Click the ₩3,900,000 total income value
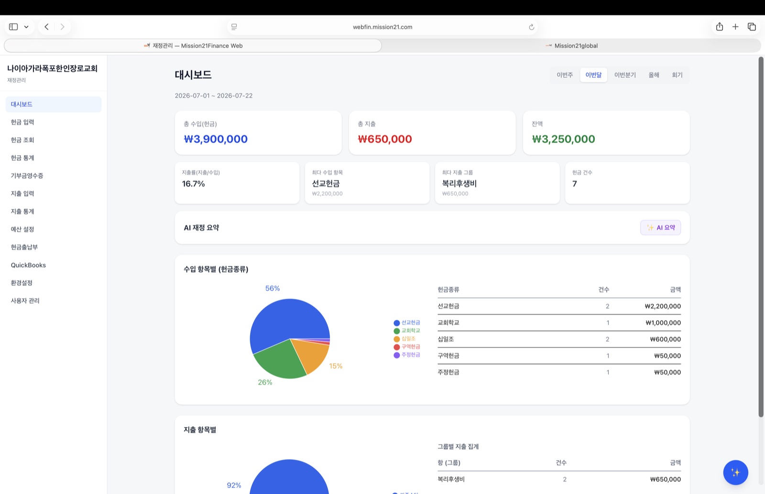Screen dimensions: 765x494 tap(216, 139)
